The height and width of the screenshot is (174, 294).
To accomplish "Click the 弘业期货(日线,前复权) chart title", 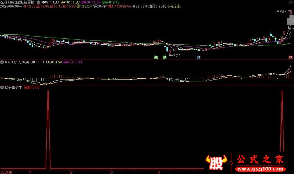I will (18, 3).
